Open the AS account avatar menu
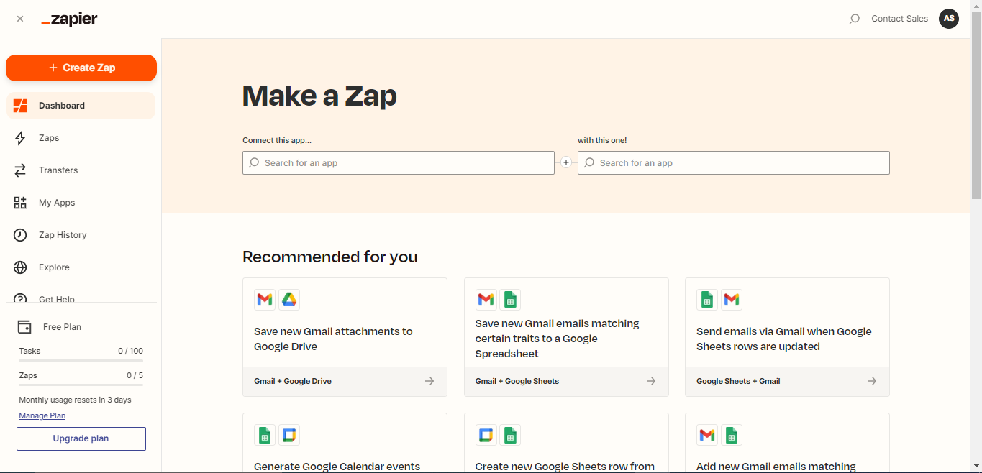Image resolution: width=982 pixels, height=473 pixels. [x=949, y=19]
